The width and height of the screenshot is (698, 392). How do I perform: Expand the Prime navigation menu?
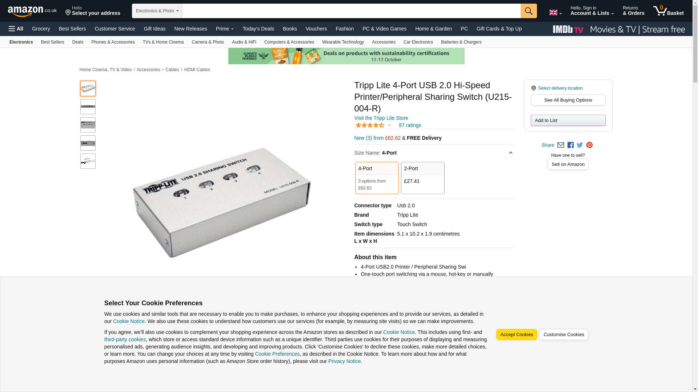click(x=224, y=29)
